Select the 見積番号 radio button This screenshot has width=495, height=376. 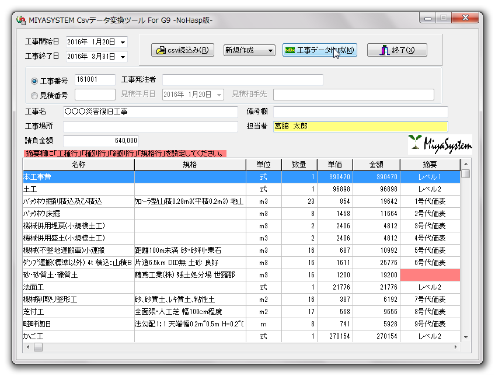click(x=34, y=95)
